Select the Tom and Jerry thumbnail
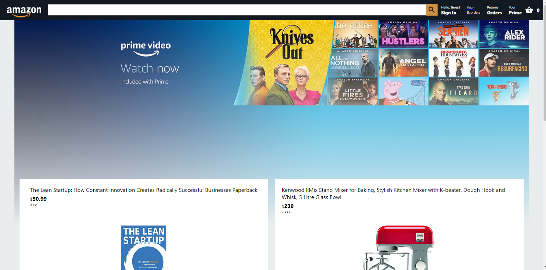This screenshot has height=270, width=546. pyautogui.click(x=504, y=91)
